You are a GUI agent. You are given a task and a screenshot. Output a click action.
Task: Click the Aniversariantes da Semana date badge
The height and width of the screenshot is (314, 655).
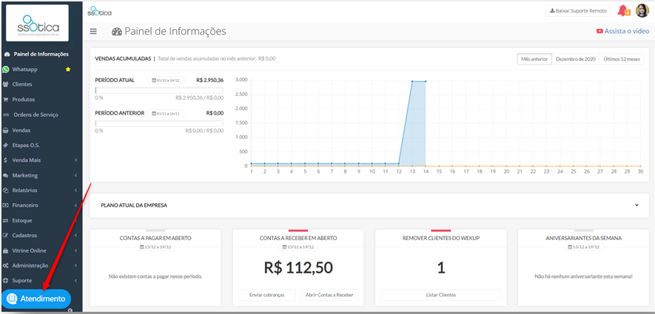pos(583,247)
